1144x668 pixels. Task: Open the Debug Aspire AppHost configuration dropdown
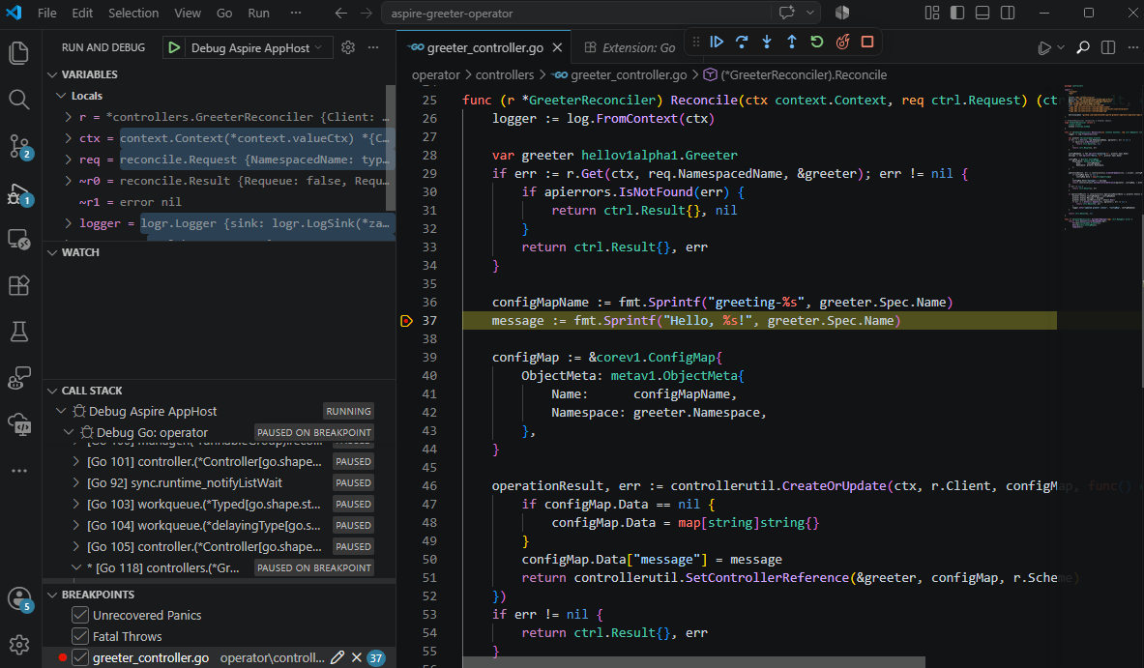pyautogui.click(x=256, y=47)
